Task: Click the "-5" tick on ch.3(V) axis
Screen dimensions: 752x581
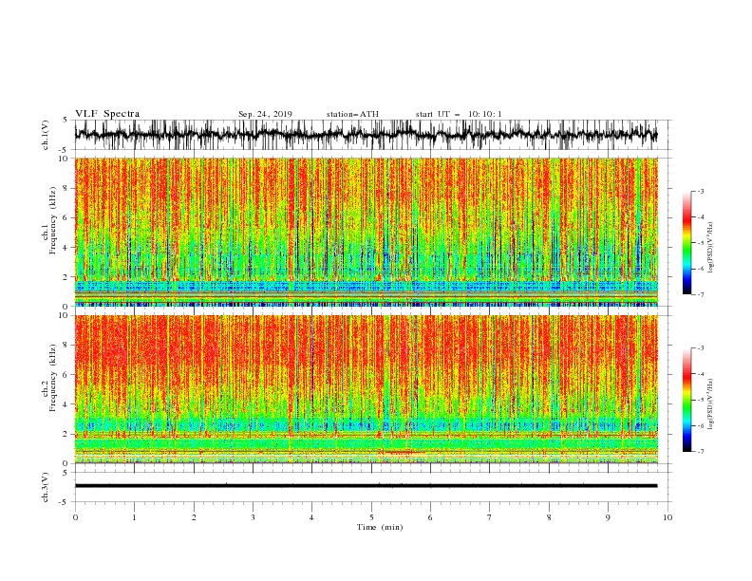Action: (x=64, y=502)
